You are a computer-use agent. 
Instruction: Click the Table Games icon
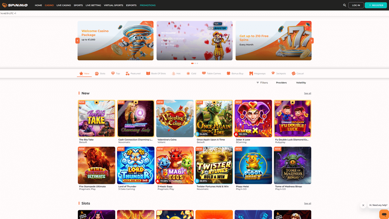pyautogui.click(x=204, y=73)
